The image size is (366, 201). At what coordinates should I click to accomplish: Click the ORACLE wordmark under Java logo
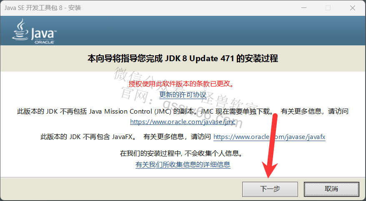(44, 42)
